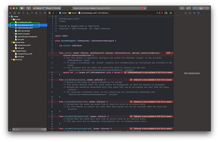Open the editor options menu
This screenshot has width=219, height=142.
[x=166, y=13]
